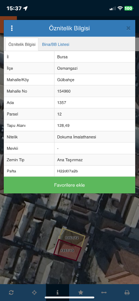Tap the Mahalle No value 154960
This screenshot has width=139, height=301.
(x=64, y=91)
